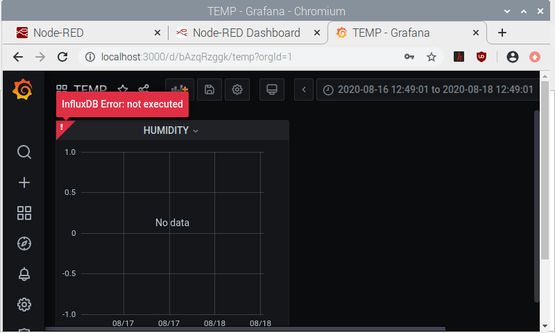Go forward in browser history

click(x=40, y=57)
